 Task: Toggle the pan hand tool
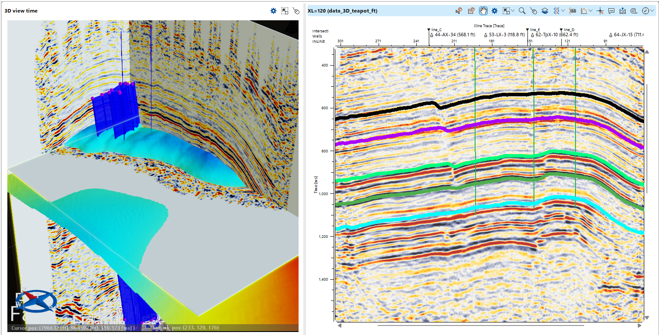483,10
